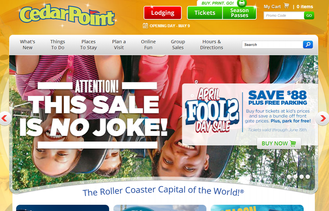This screenshot has height=211, width=329.
Task: Open the Places To Stay menu
Action: [x=89, y=45]
